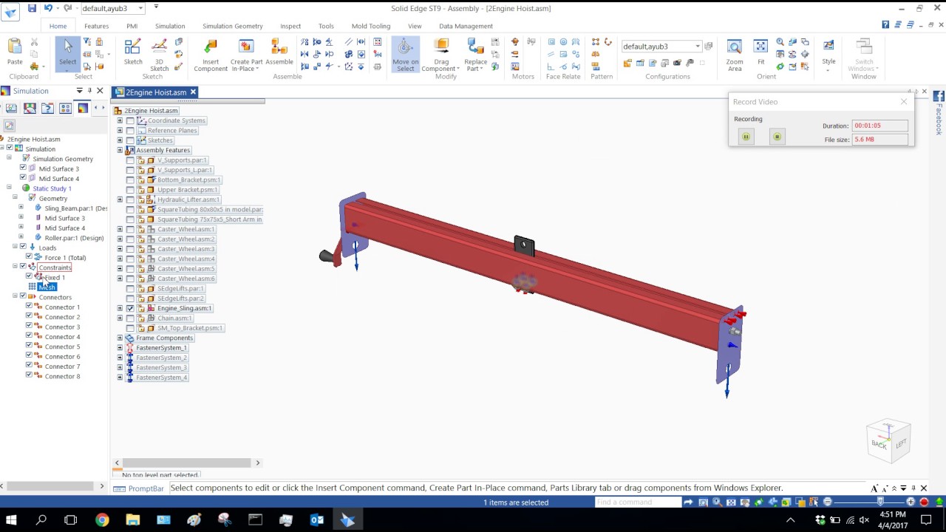Open the Facebook side tab
946x532 pixels.
point(939,112)
